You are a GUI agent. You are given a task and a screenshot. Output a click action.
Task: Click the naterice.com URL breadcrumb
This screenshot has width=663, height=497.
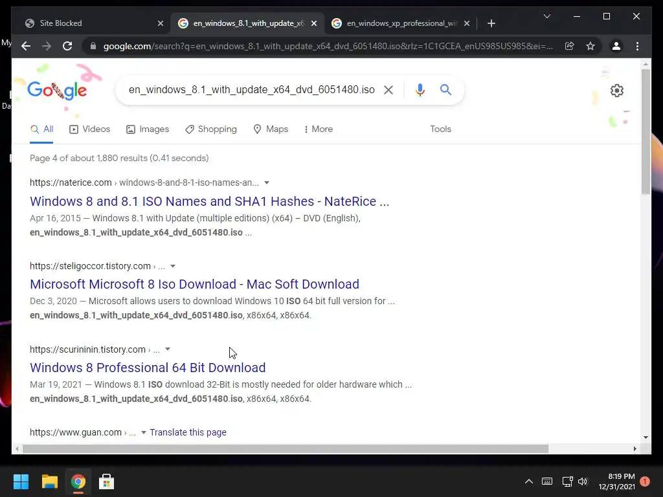(144, 182)
